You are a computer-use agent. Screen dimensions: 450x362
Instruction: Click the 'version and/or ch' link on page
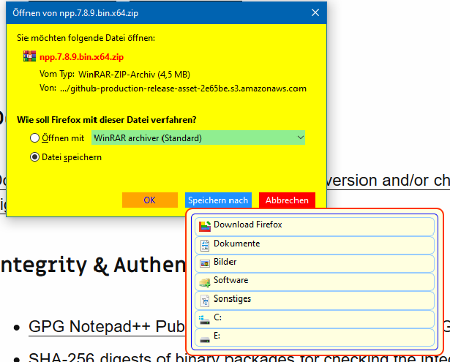(389, 181)
